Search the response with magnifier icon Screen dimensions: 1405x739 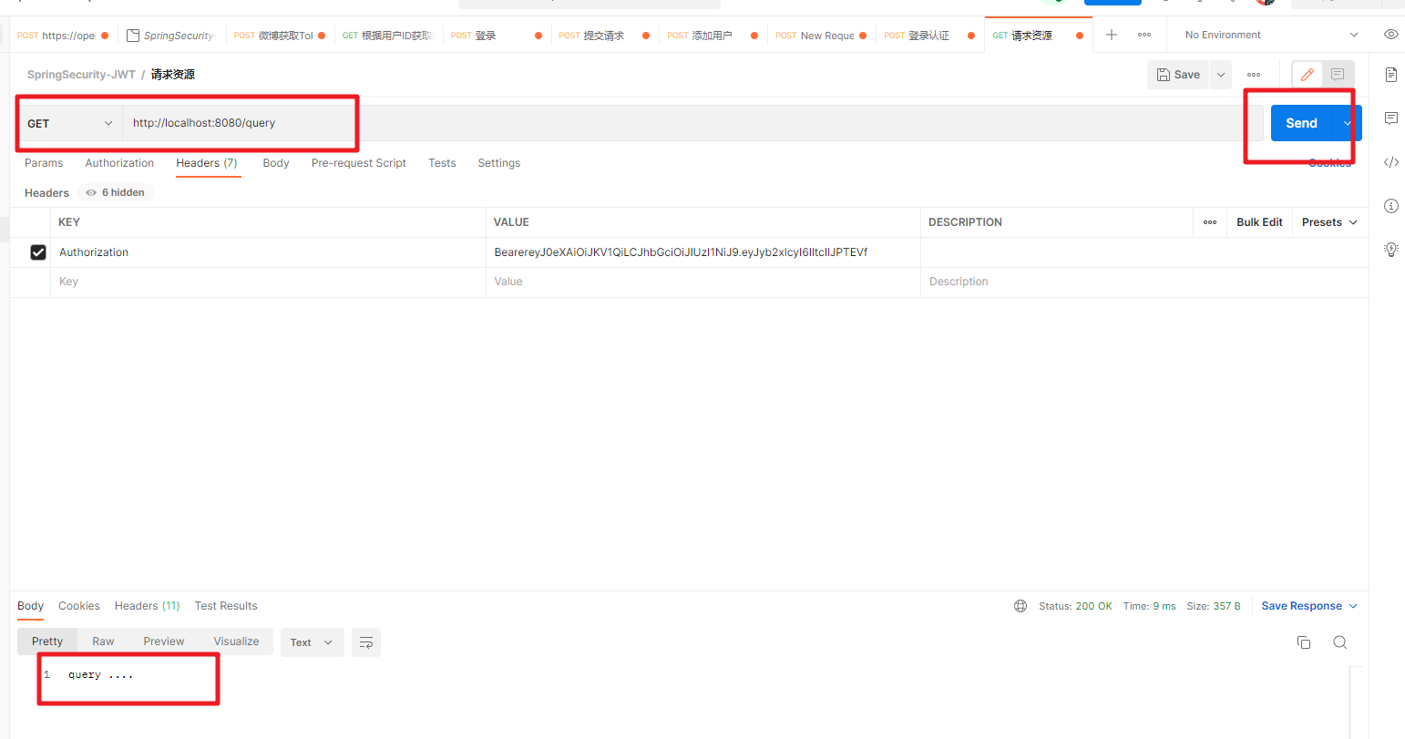1339,642
